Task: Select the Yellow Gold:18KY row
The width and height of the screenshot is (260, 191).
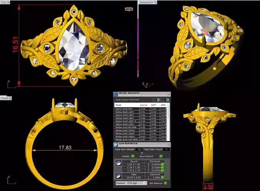Action: pos(141,118)
